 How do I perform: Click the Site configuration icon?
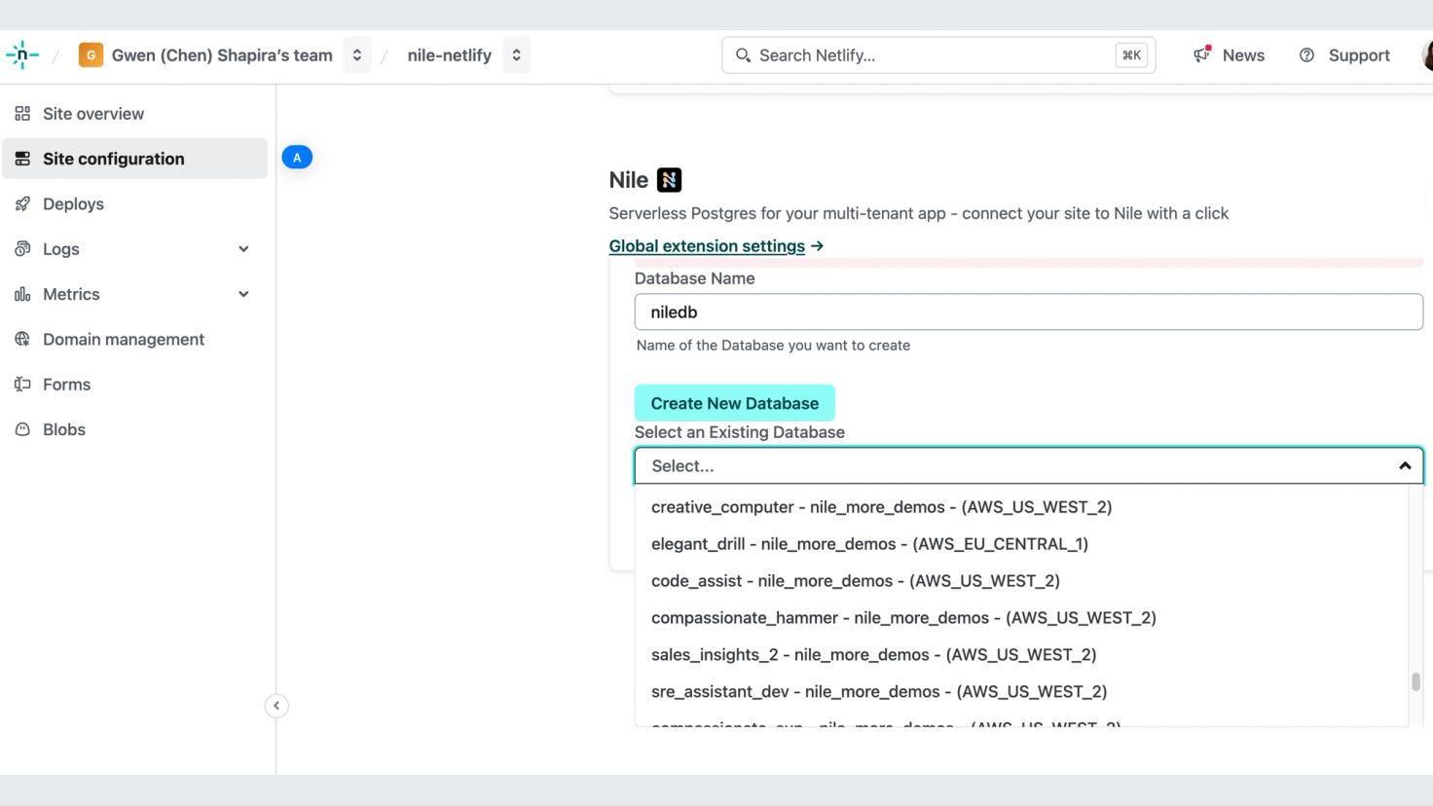click(22, 159)
